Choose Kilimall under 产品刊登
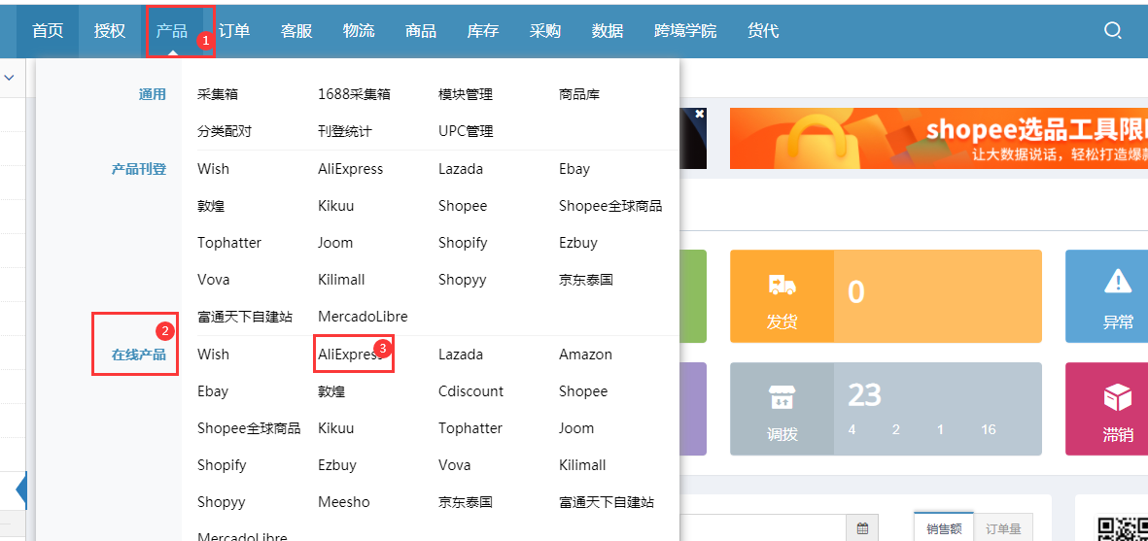Image resolution: width=1148 pixels, height=541 pixels. click(341, 280)
